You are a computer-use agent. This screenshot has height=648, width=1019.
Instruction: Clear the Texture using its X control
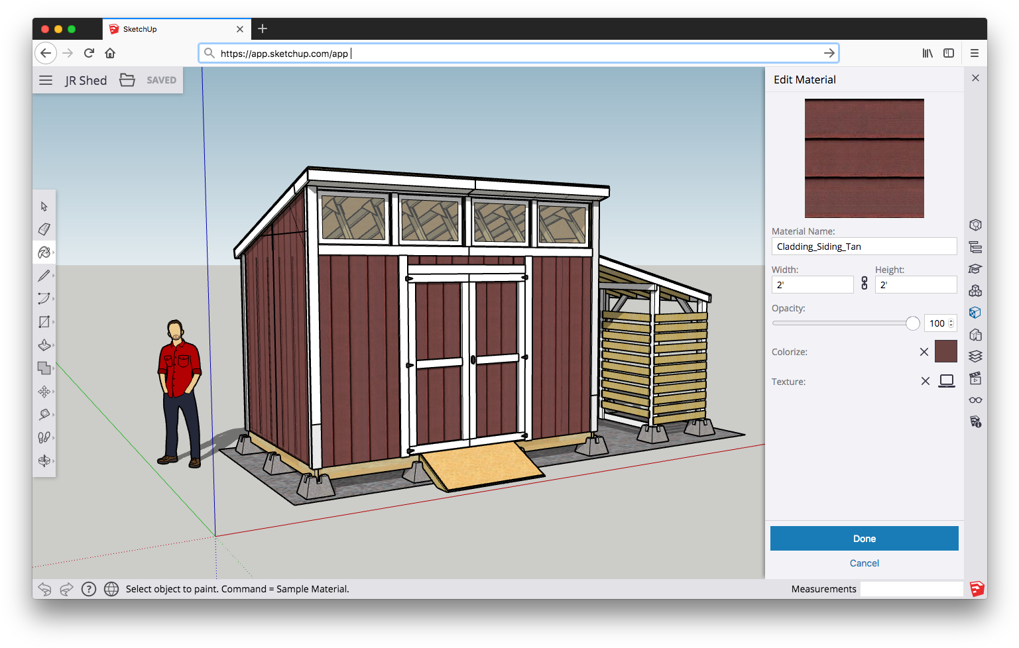(x=926, y=381)
